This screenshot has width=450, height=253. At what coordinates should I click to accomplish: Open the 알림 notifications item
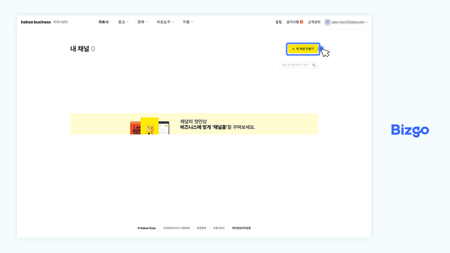tap(278, 22)
